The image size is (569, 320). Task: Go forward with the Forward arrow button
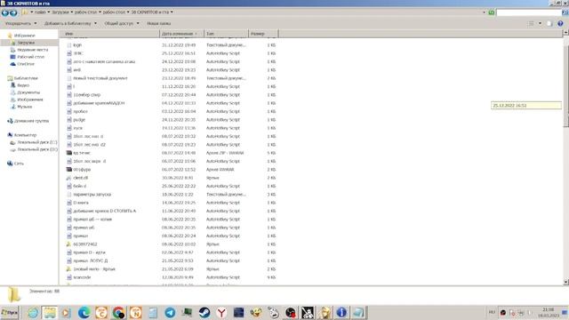(x=13, y=12)
